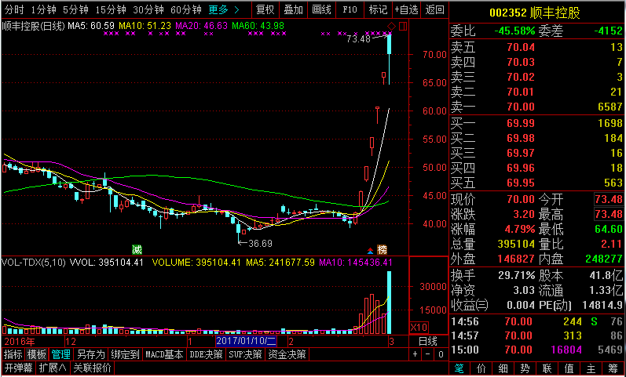This screenshot has width=626, height=377.
Task: Click the 叠加 overlay button
Action: (x=294, y=9)
